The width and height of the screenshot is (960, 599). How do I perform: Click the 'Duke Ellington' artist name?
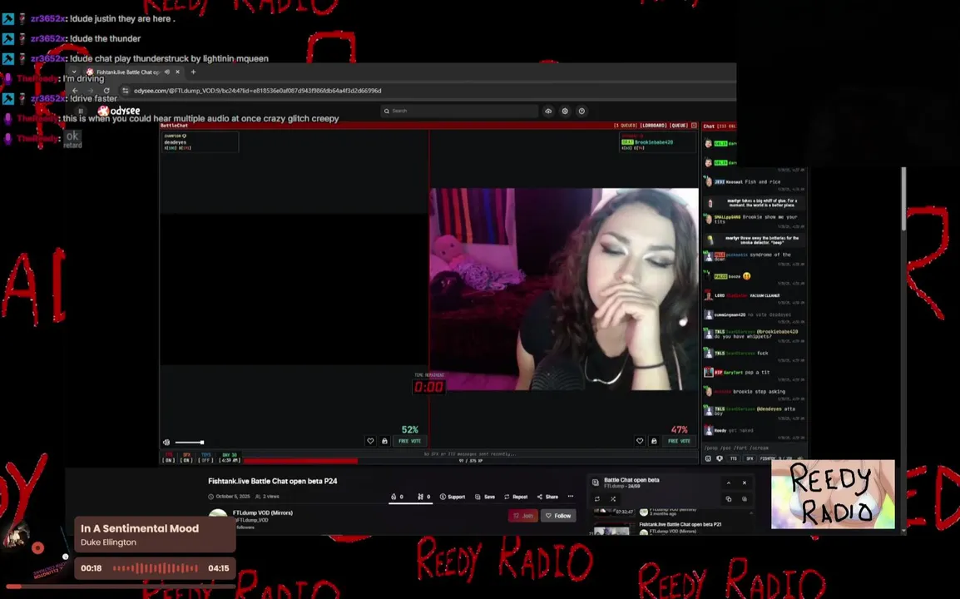coord(108,542)
